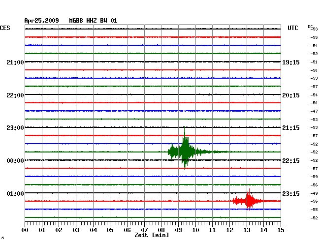
Task: Click the 10 minute axis label
Action: pyautogui.click(x=195, y=230)
